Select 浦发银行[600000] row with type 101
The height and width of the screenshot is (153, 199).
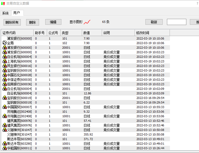point(86,38)
